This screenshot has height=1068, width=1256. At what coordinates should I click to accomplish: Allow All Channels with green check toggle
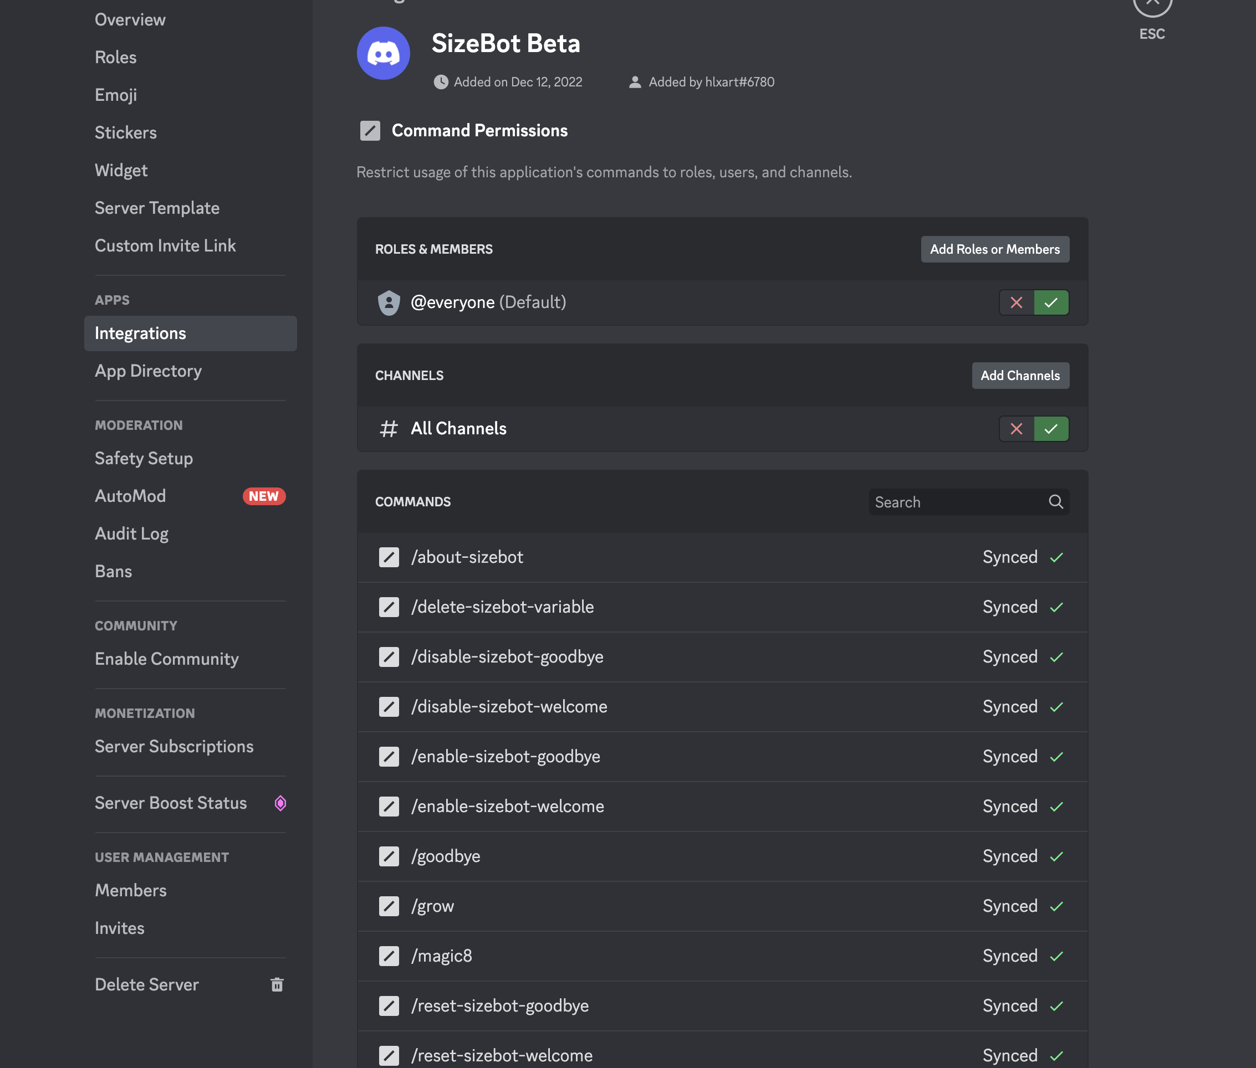1051,429
